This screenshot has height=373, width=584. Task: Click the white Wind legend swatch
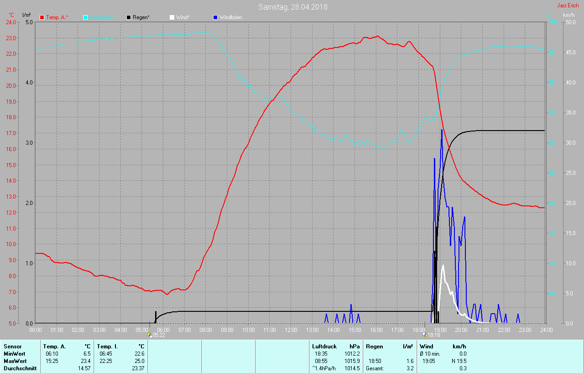(172, 17)
